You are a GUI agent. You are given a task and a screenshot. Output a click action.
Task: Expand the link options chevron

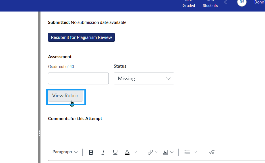pos(157,152)
